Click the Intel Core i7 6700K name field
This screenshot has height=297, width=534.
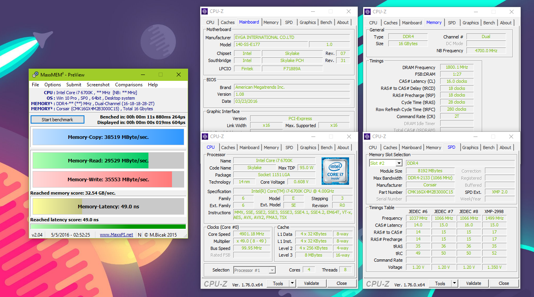click(274, 160)
